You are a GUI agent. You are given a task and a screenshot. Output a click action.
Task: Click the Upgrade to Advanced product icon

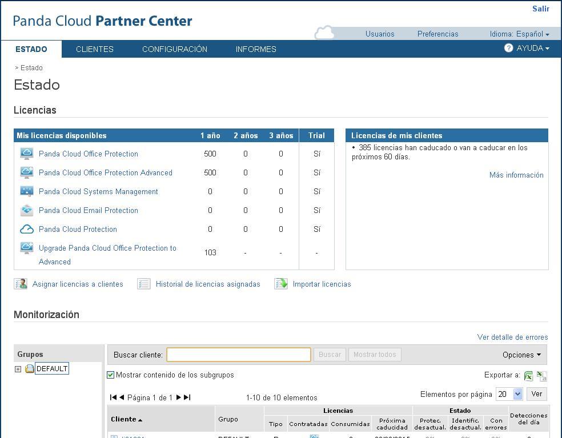point(27,248)
